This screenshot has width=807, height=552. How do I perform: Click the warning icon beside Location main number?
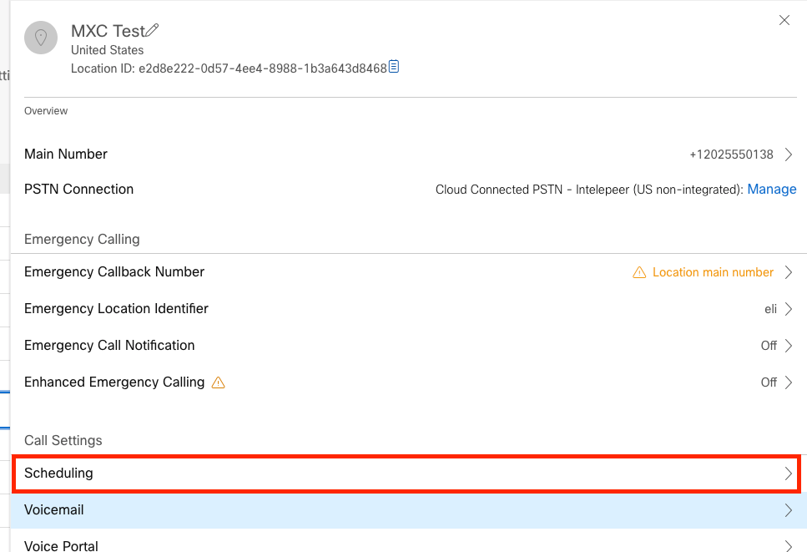coord(639,272)
